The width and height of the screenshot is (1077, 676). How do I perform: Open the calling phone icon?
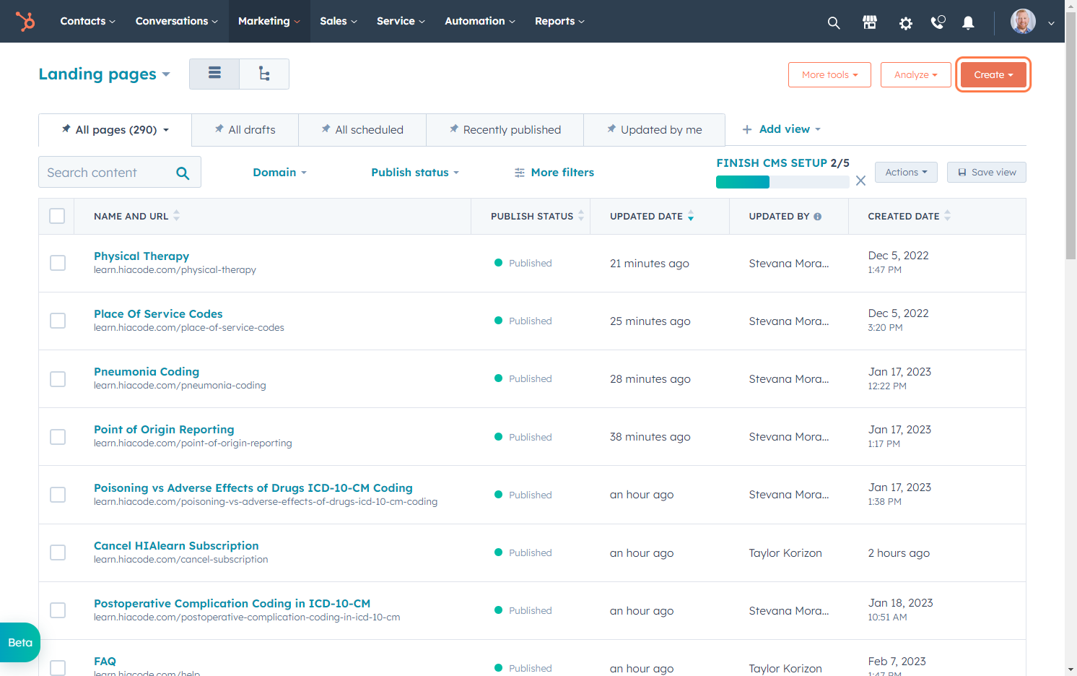938,22
